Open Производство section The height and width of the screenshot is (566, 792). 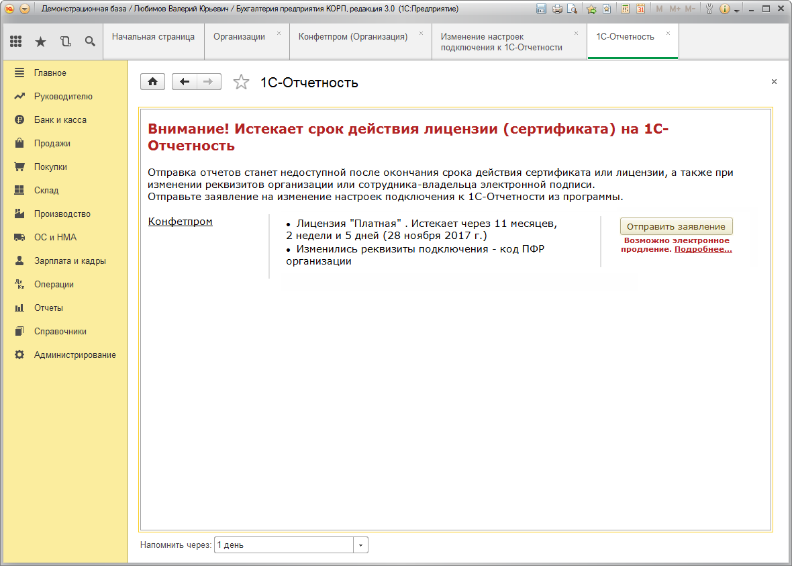(x=64, y=214)
